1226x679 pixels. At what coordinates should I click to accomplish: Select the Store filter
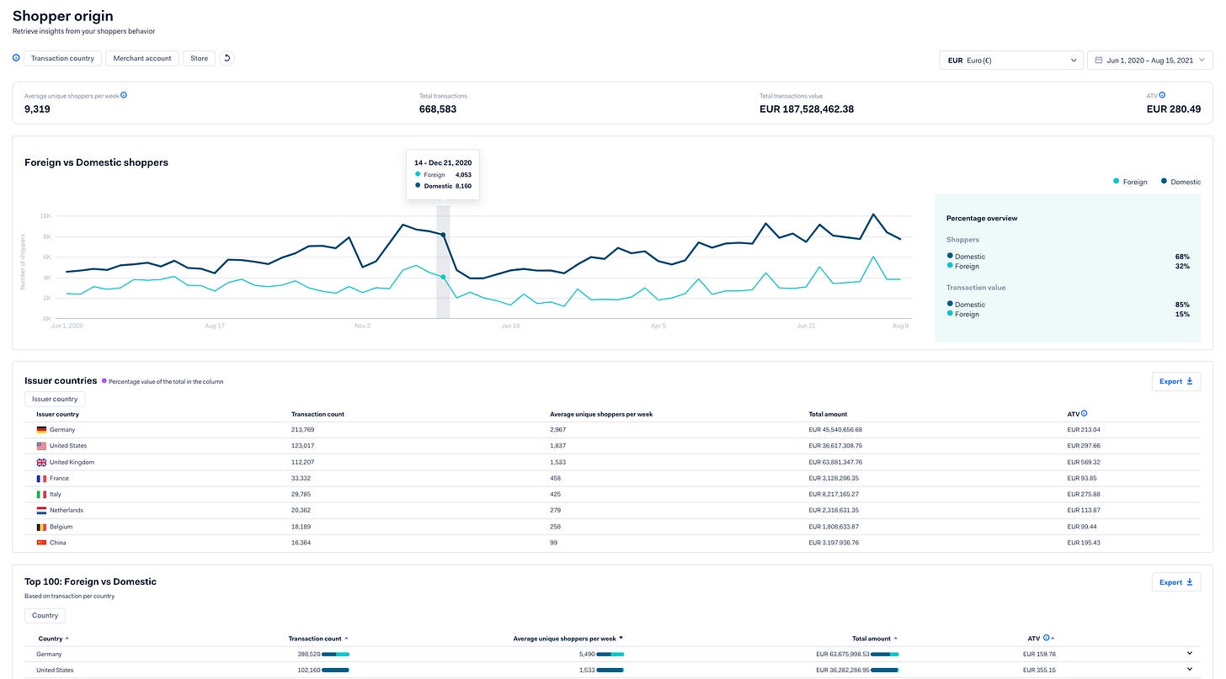tap(199, 58)
